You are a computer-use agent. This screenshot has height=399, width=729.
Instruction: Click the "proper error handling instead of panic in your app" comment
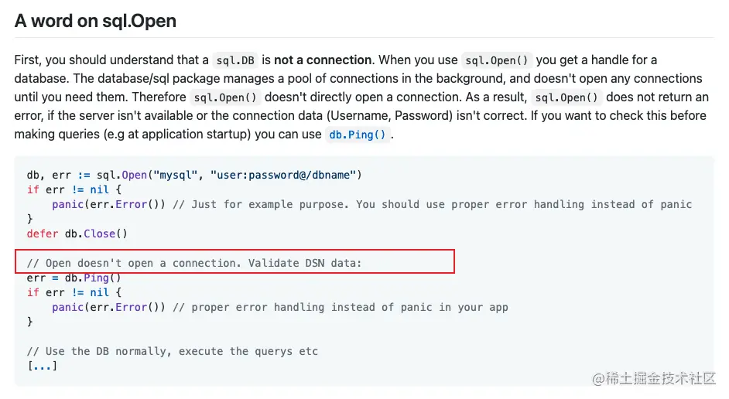pyautogui.click(x=341, y=307)
